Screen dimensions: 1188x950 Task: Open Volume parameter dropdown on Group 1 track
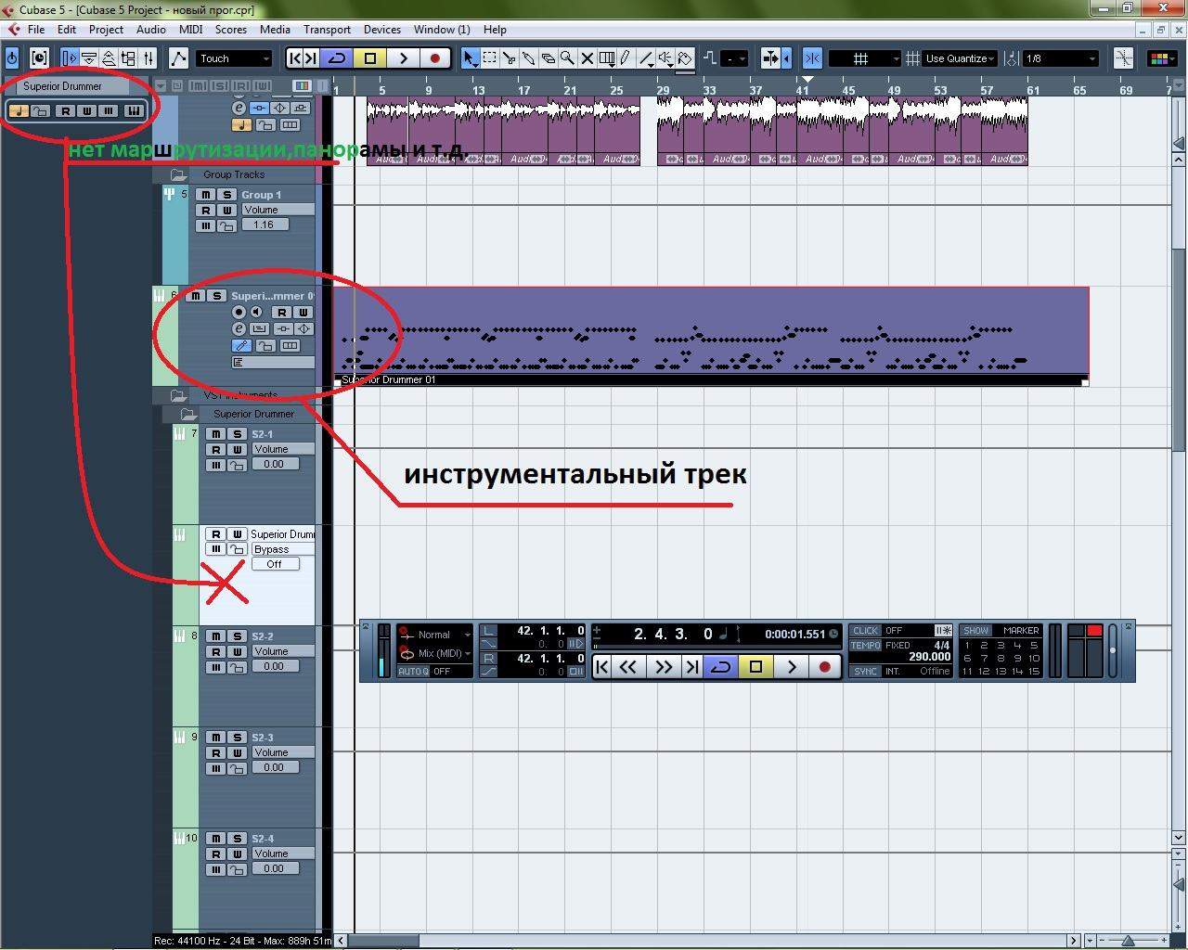(x=278, y=210)
